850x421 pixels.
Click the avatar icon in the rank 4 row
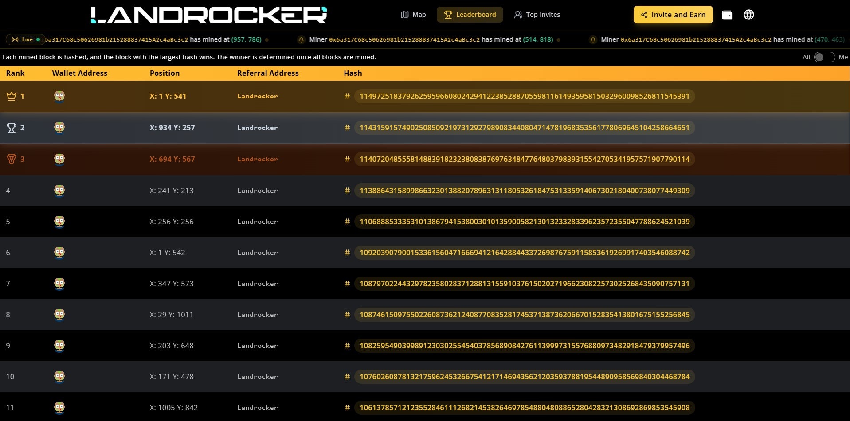(x=59, y=191)
